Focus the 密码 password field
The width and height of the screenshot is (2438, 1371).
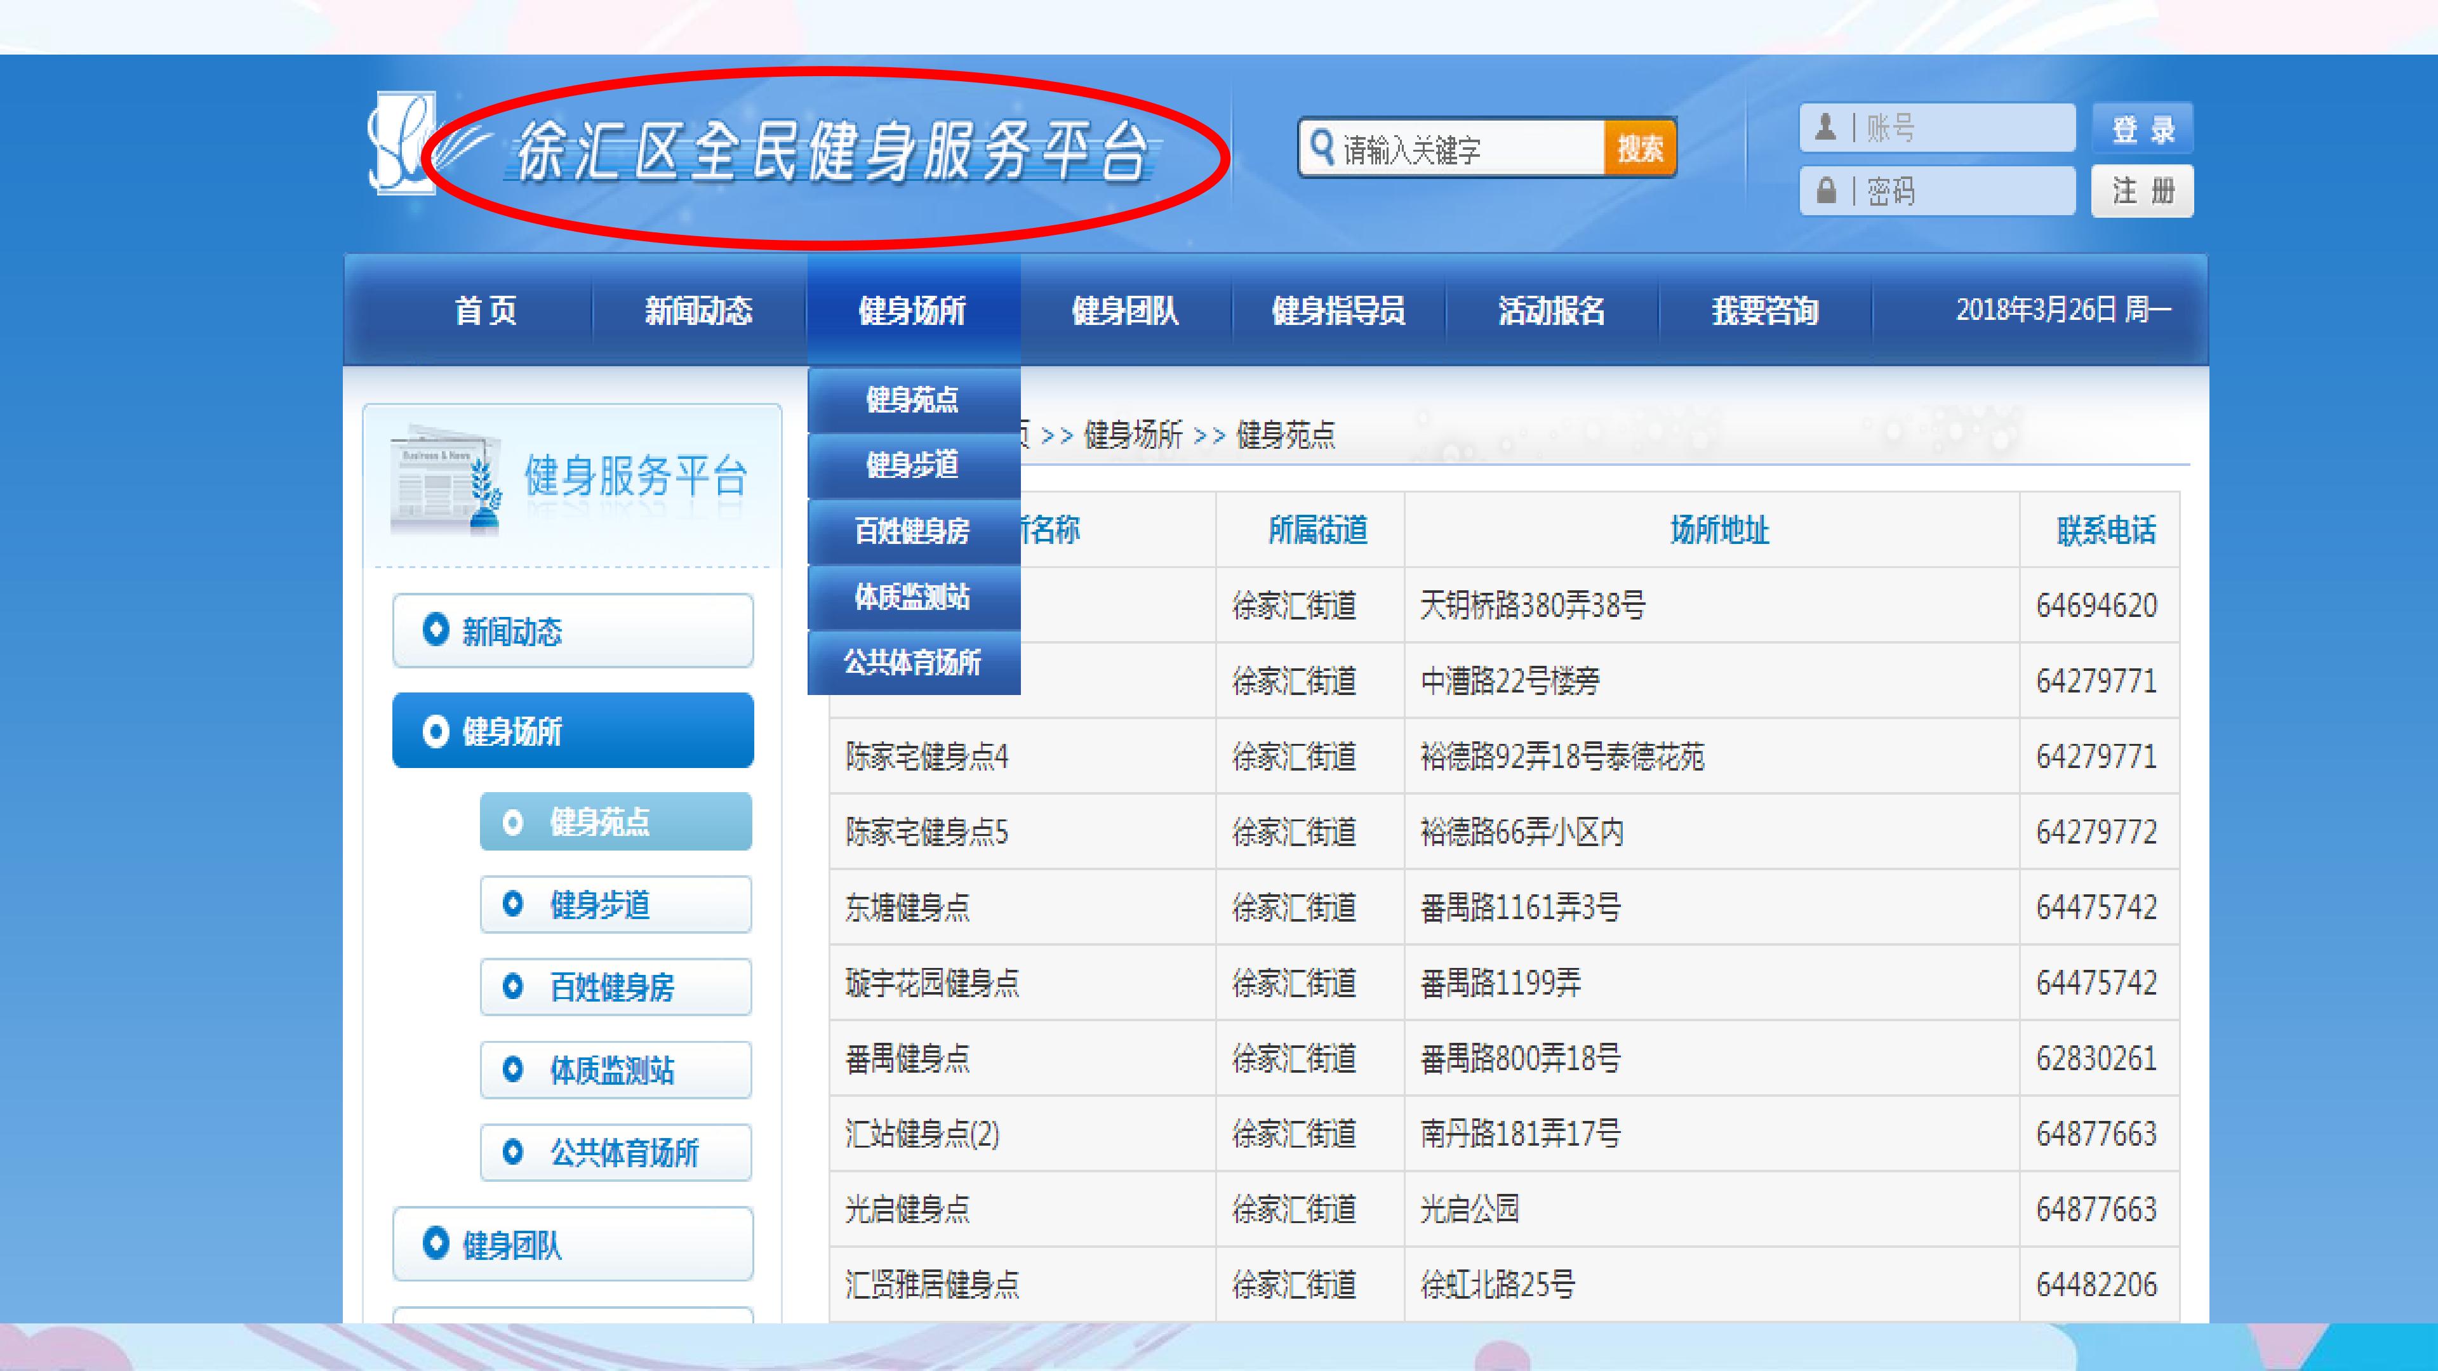pos(1937,191)
